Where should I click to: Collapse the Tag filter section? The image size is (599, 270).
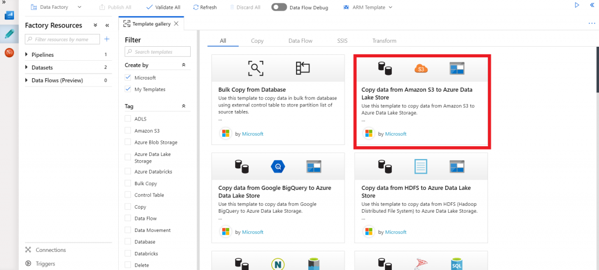pos(183,106)
